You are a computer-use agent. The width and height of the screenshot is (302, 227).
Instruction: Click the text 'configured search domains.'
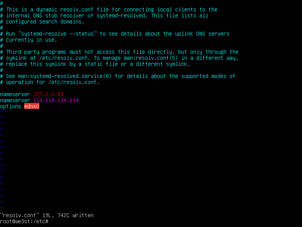point(45,22)
